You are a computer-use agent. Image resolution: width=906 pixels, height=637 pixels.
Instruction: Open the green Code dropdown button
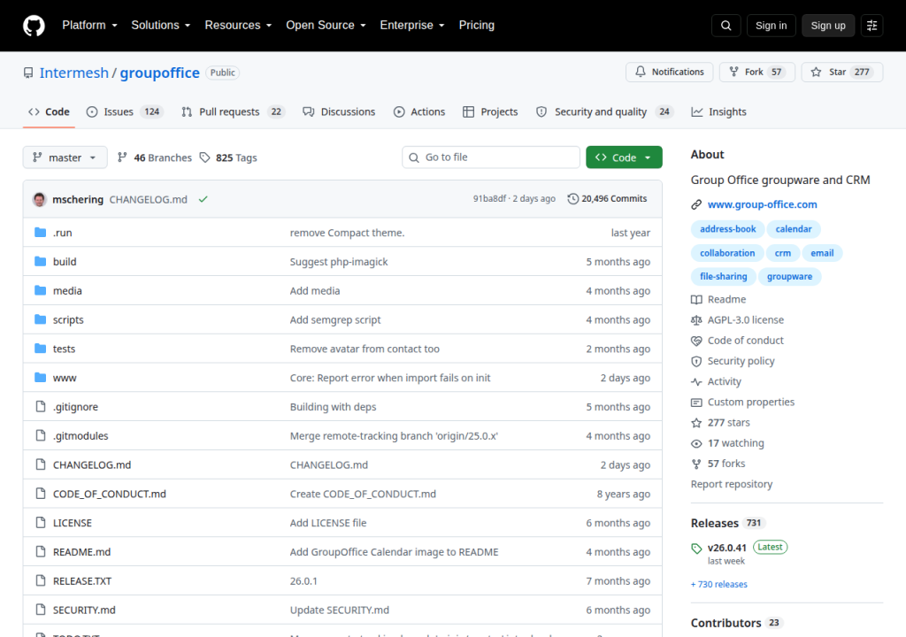click(x=624, y=157)
